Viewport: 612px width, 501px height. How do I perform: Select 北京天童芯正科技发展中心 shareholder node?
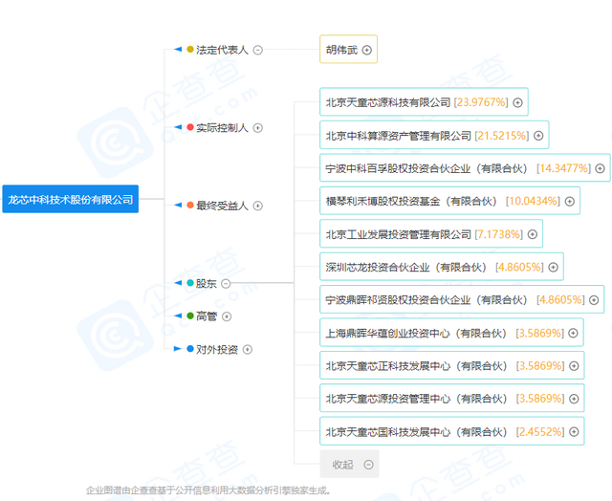pyautogui.click(x=418, y=365)
